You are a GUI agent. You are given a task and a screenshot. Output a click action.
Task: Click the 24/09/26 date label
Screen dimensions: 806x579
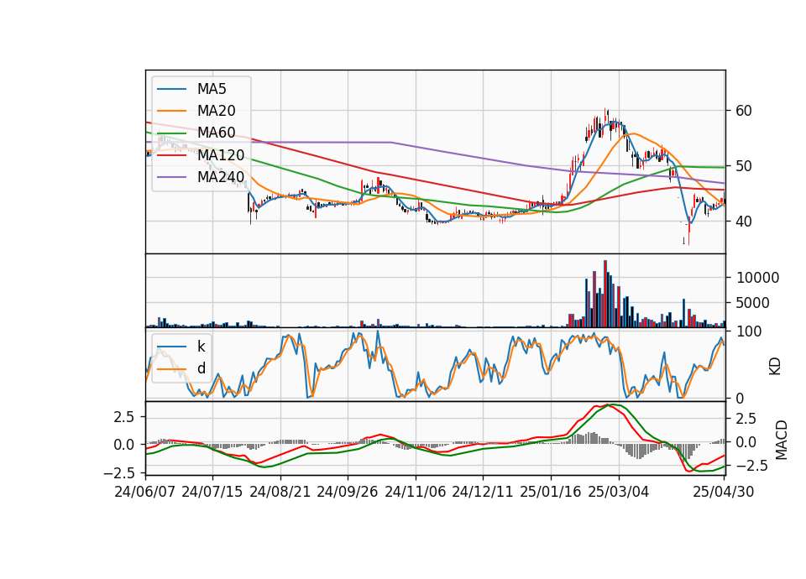(347, 492)
